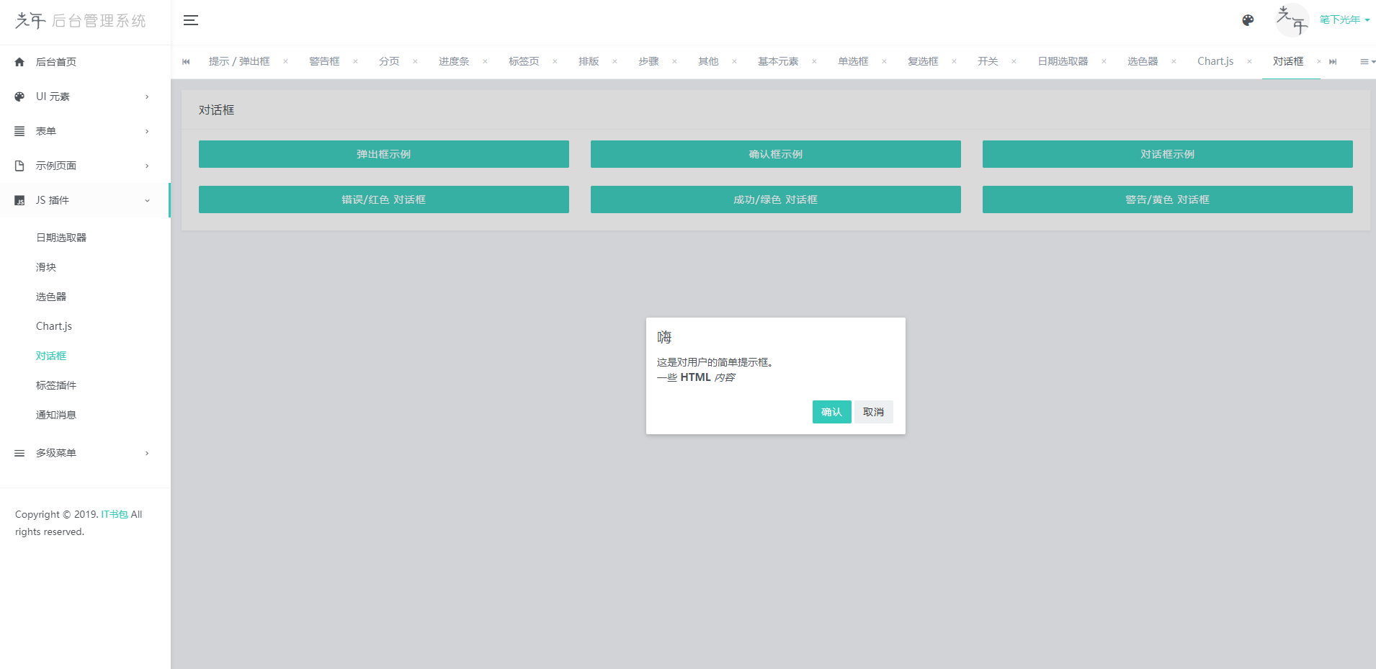
Task: Close the 步骤 tab
Action: point(674,61)
